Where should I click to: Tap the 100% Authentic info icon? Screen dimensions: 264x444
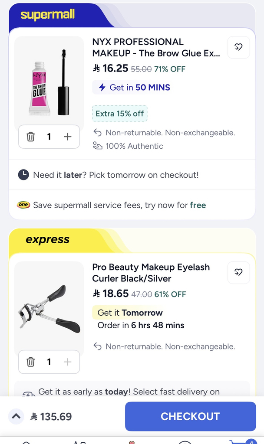click(98, 146)
